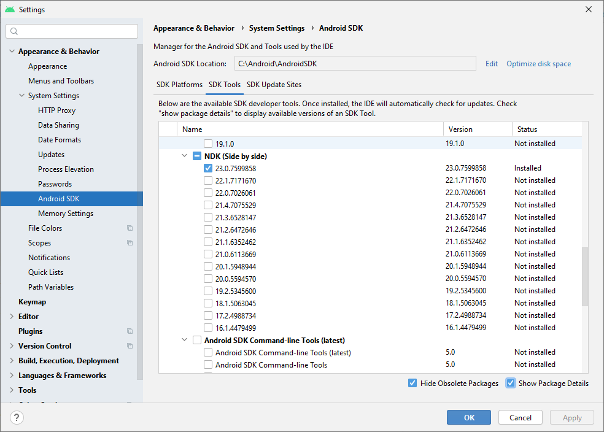
Task: Open the Keymap settings page
Action: [32, 302]
